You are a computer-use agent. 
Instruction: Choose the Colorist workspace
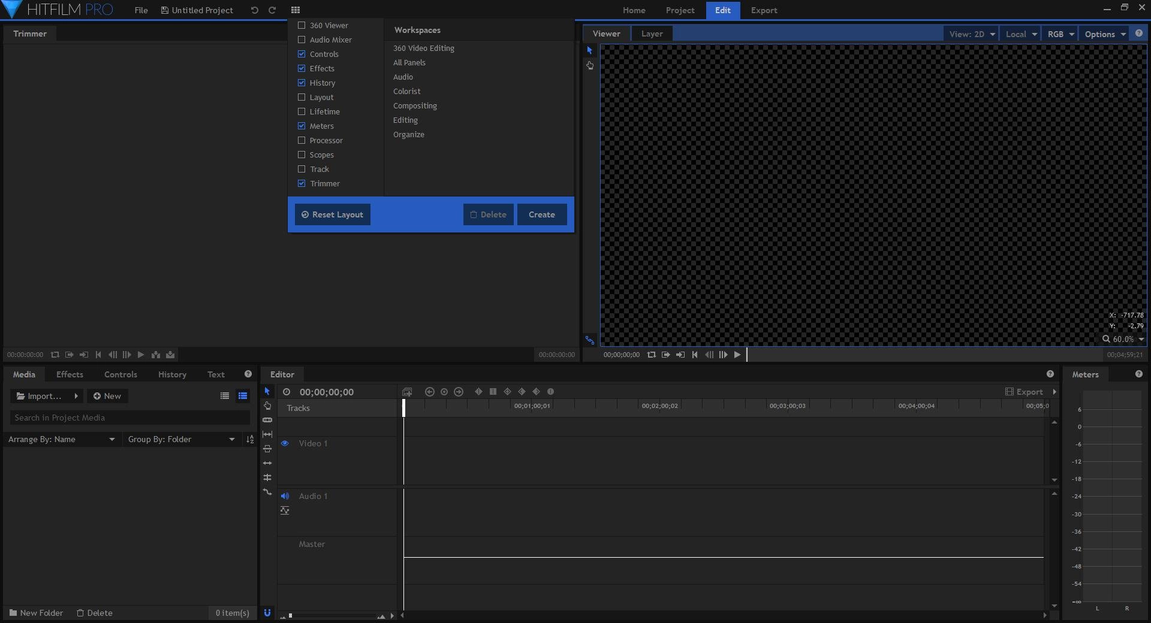(x=407, y=91)
